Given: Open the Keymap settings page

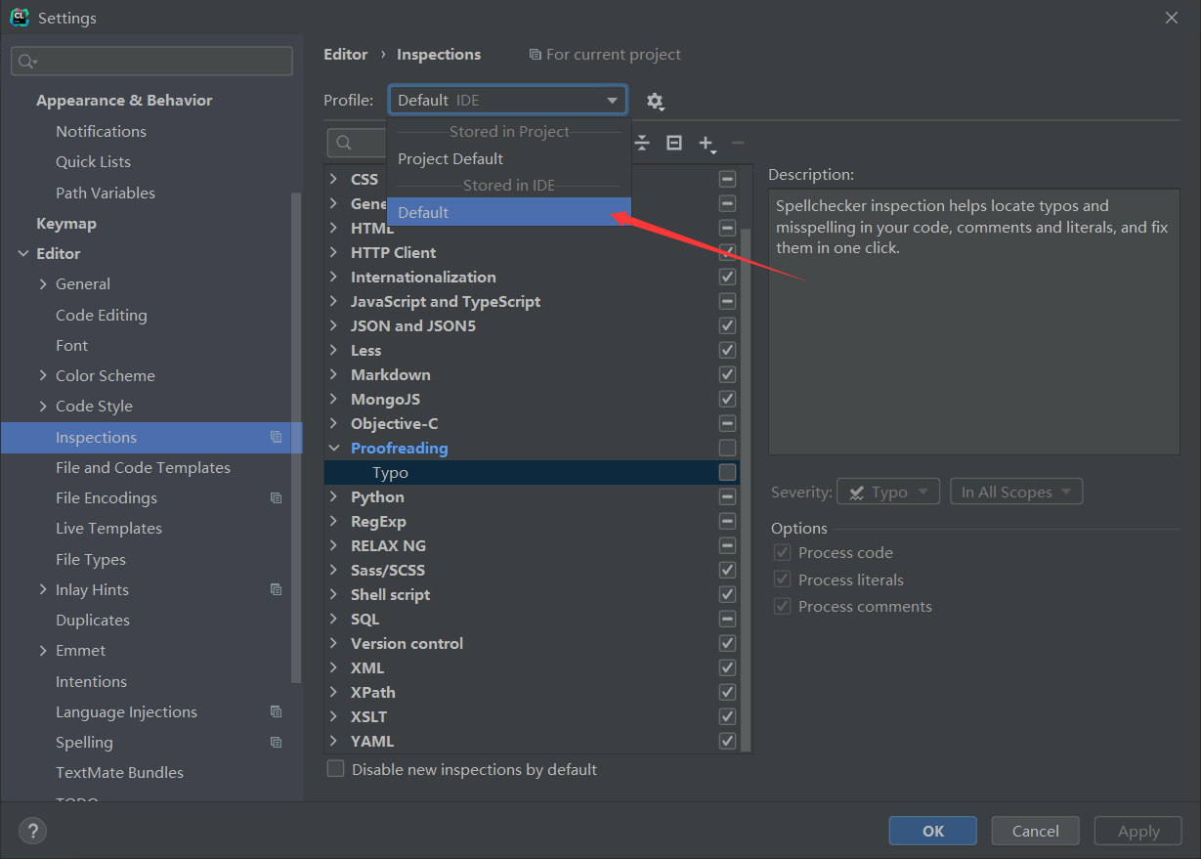Looking at the screenshot, I should pos(66,223).
